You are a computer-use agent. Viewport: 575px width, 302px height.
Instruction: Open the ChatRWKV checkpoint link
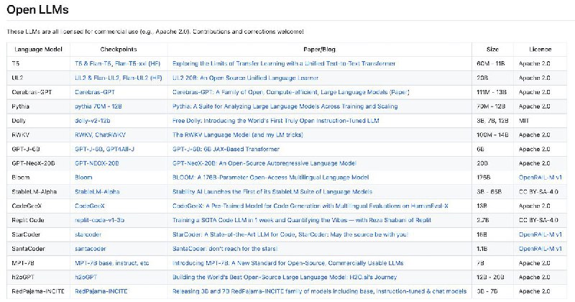(111, 134)
